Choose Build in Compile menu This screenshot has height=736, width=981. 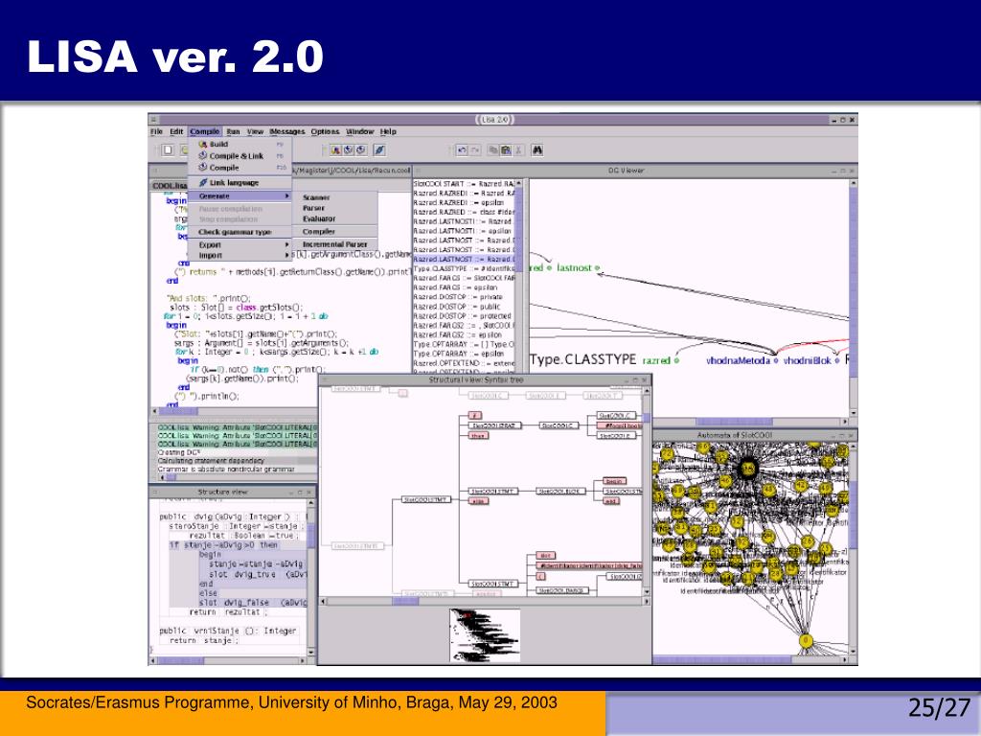click(240, 144)
